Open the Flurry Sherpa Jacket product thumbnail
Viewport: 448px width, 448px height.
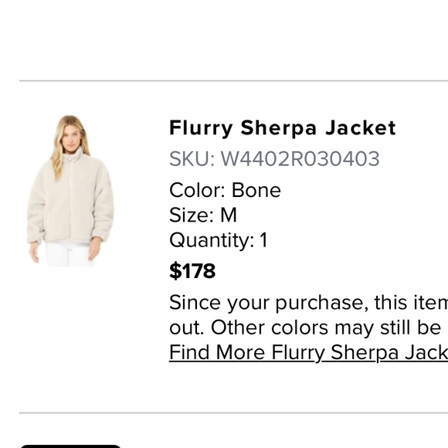[70, 191]
